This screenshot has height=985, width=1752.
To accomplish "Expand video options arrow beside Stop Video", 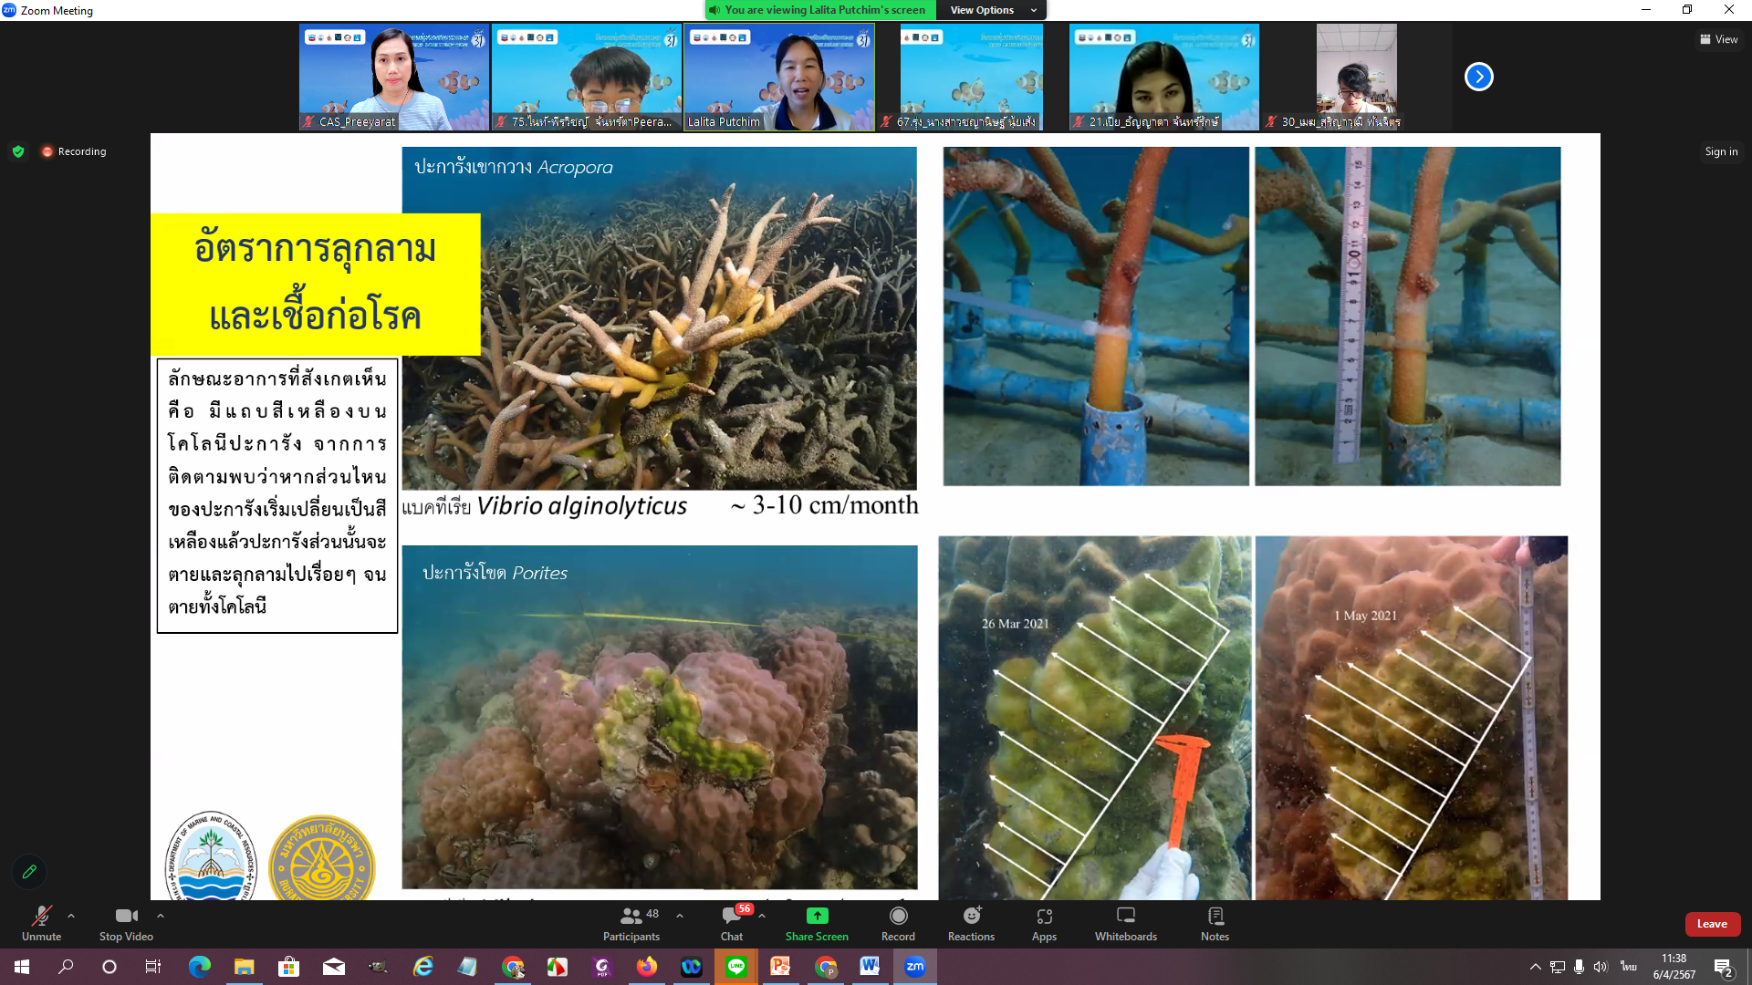I will [161, 916].
